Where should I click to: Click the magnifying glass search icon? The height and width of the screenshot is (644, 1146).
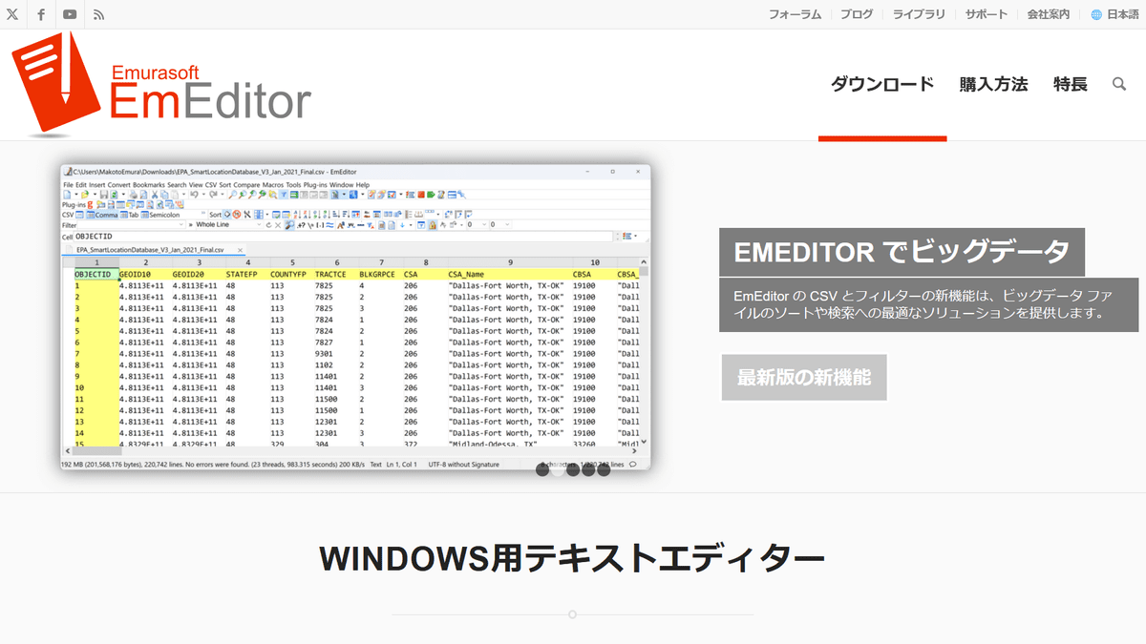[1119, 84]
